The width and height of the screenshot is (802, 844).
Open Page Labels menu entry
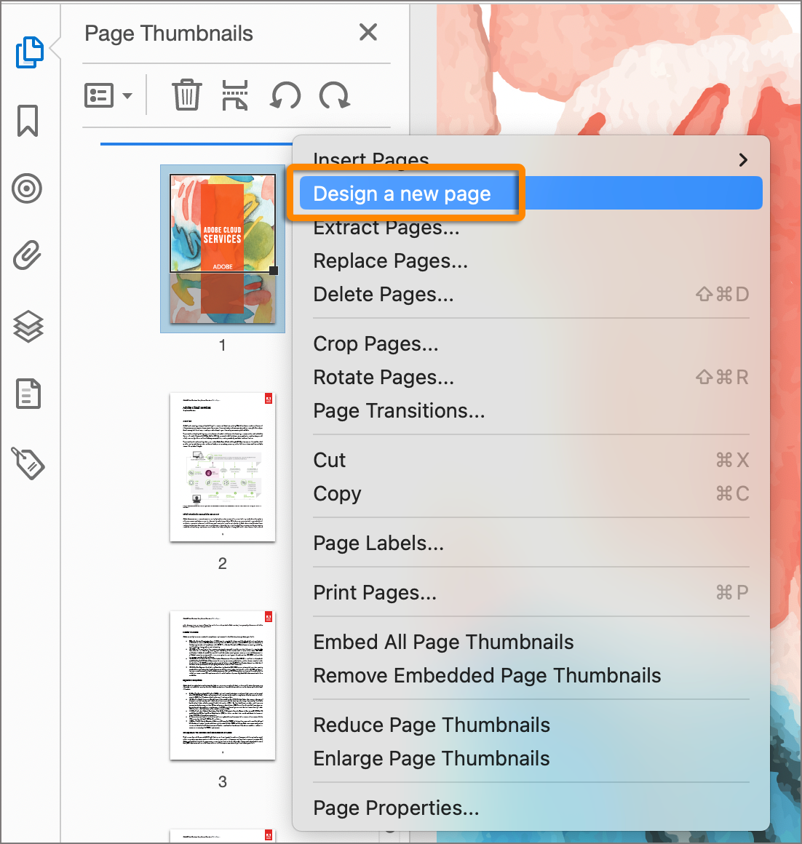click(x=531, y=543)
